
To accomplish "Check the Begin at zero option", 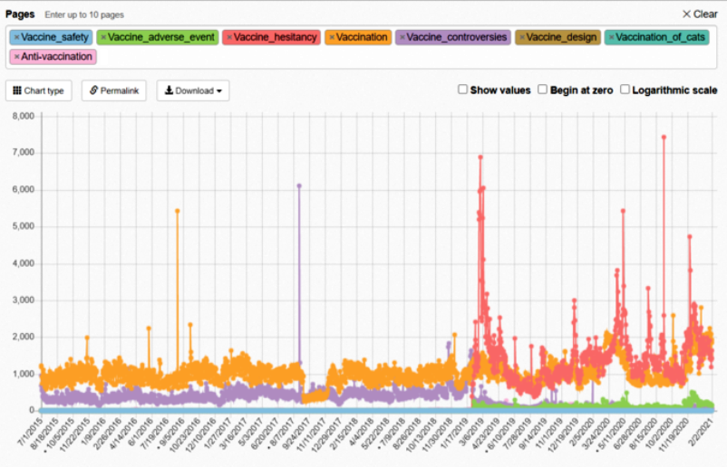I will pyautogui.click(x=542, y=90).
